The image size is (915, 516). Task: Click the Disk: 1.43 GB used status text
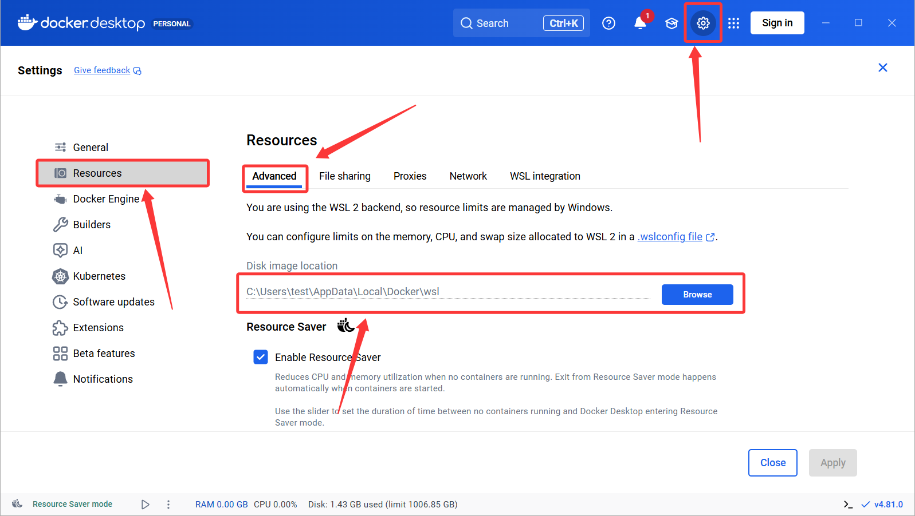click(383, 505)
